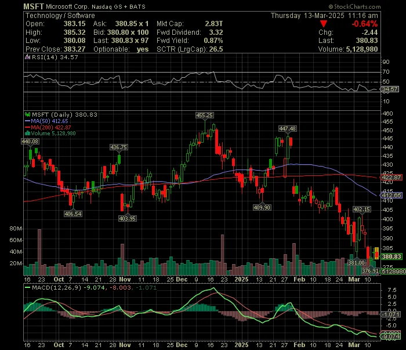Click the 447.48 peak price label

click(288, 128)
